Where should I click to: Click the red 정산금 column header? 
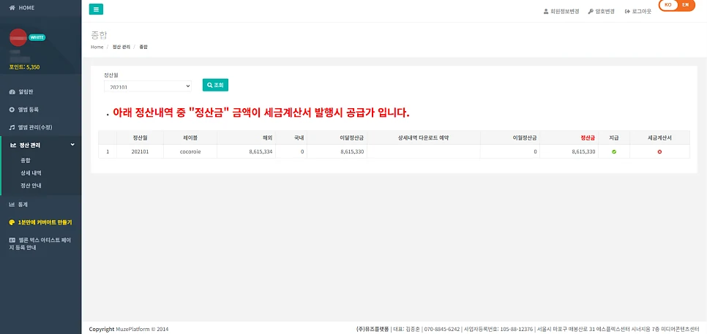tap(569, 137)
